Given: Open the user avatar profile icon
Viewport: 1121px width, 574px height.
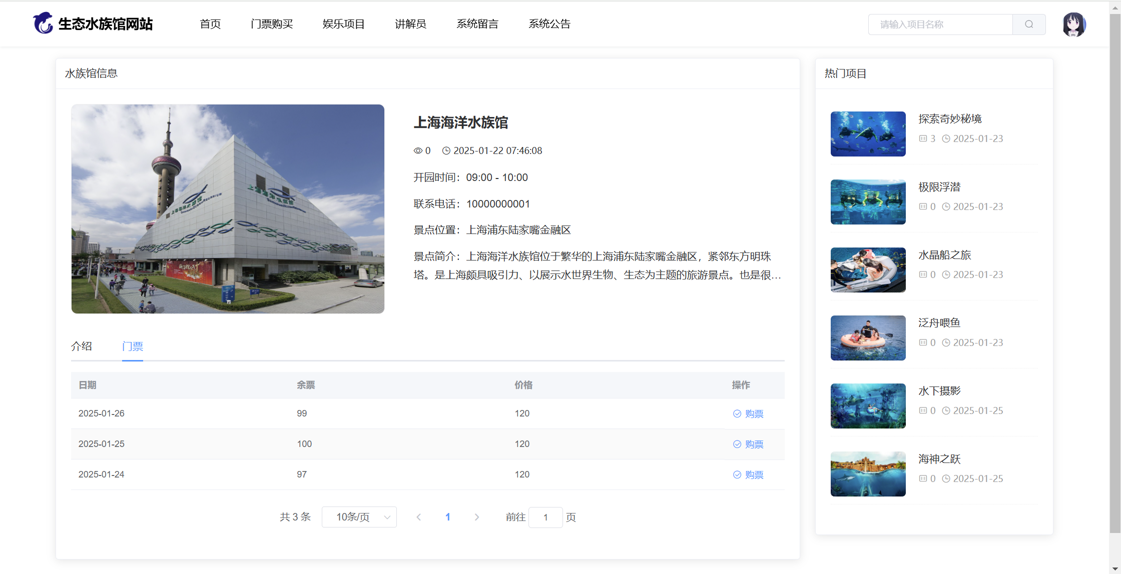Looking at the screenshot, I should (1074, 24).
